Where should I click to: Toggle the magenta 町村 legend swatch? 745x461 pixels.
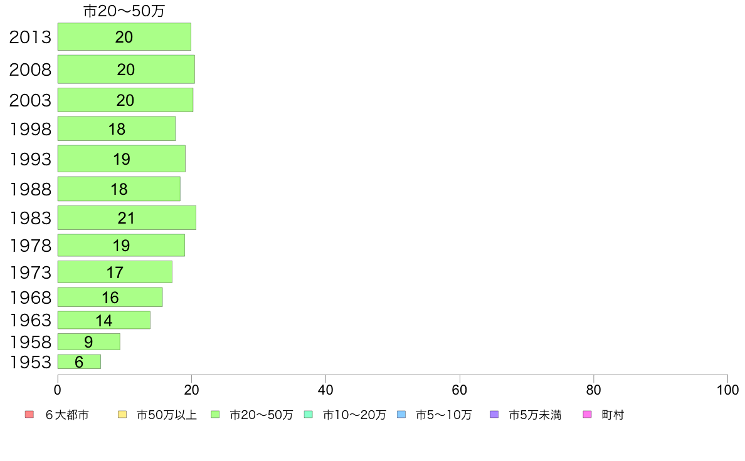[587, 415]
